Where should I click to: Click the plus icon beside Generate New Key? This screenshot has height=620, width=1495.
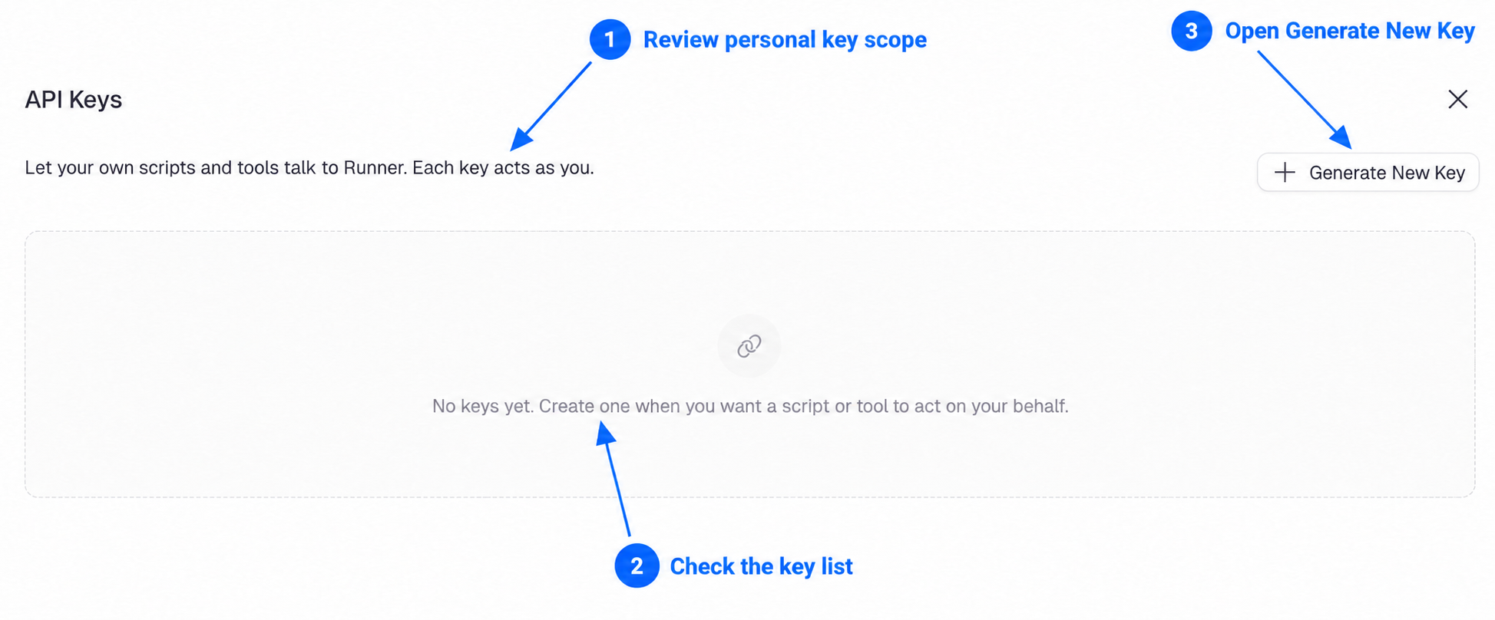(1285, 173)
